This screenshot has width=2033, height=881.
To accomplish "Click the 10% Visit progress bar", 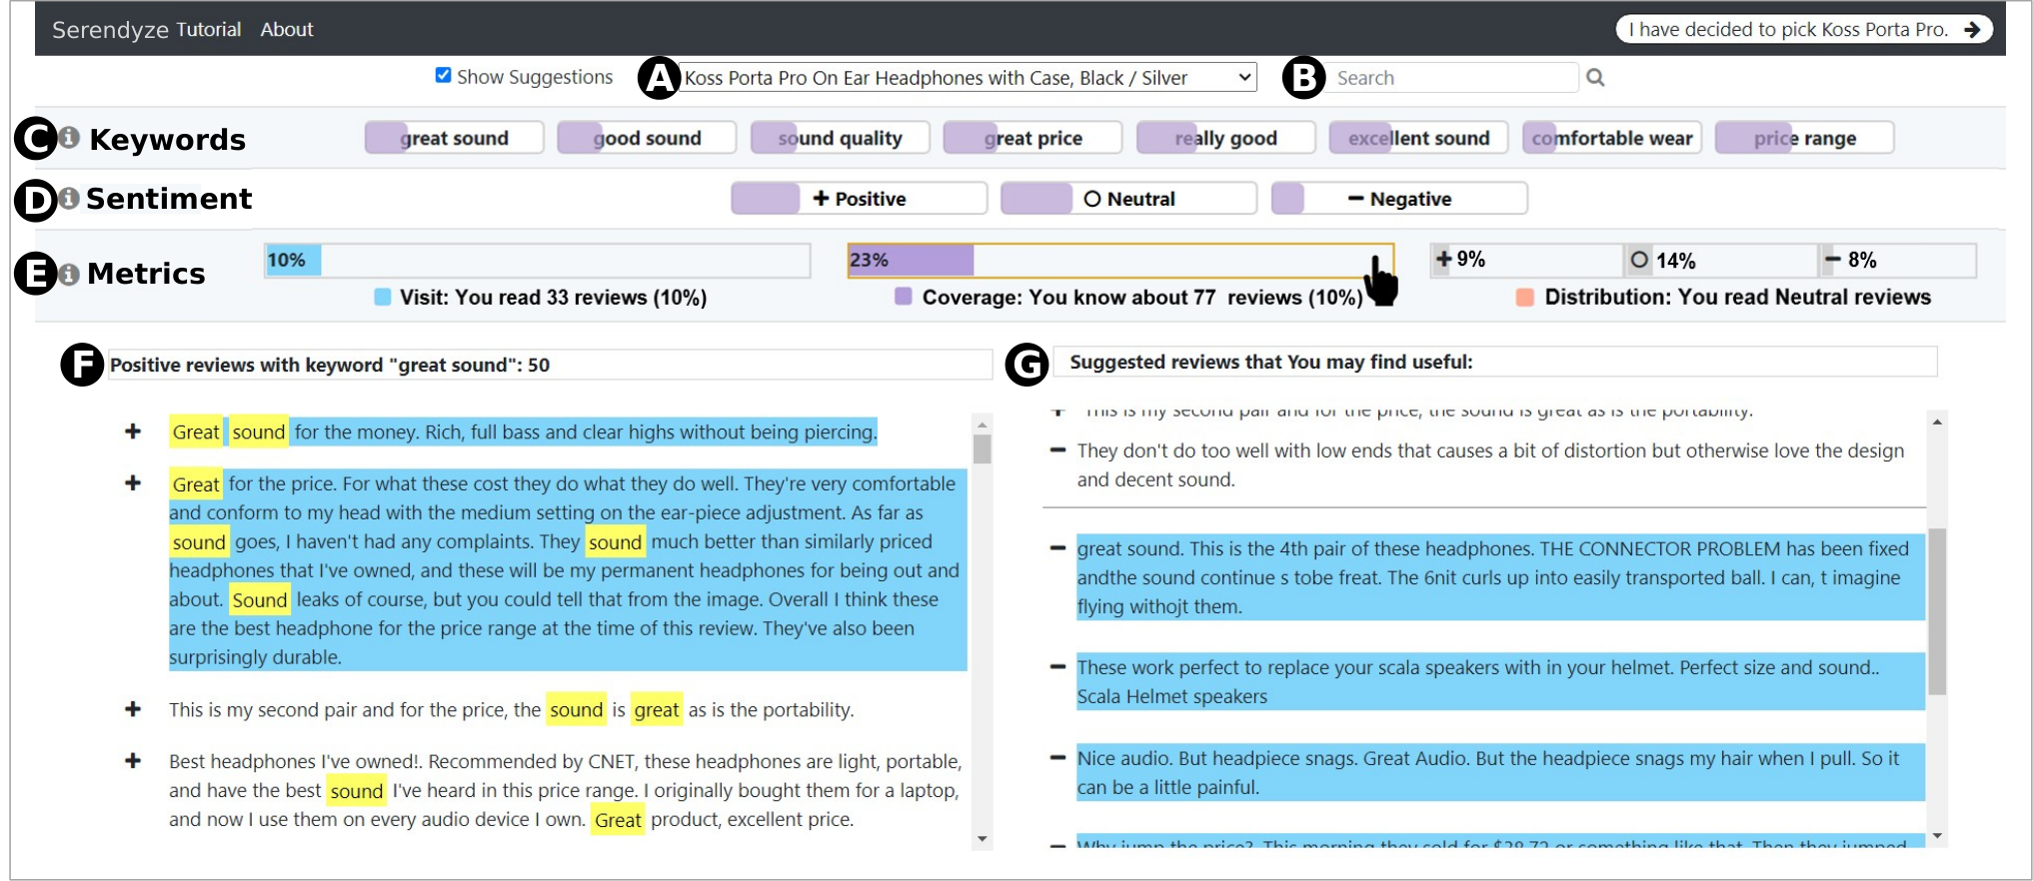I will coord(538,261).
